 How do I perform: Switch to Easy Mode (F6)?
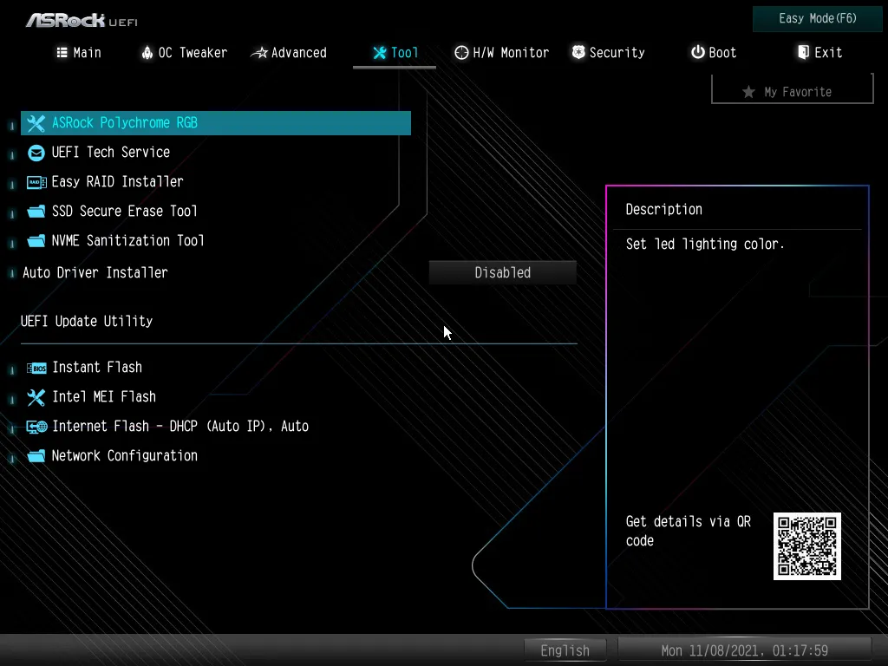coord(818,19)
